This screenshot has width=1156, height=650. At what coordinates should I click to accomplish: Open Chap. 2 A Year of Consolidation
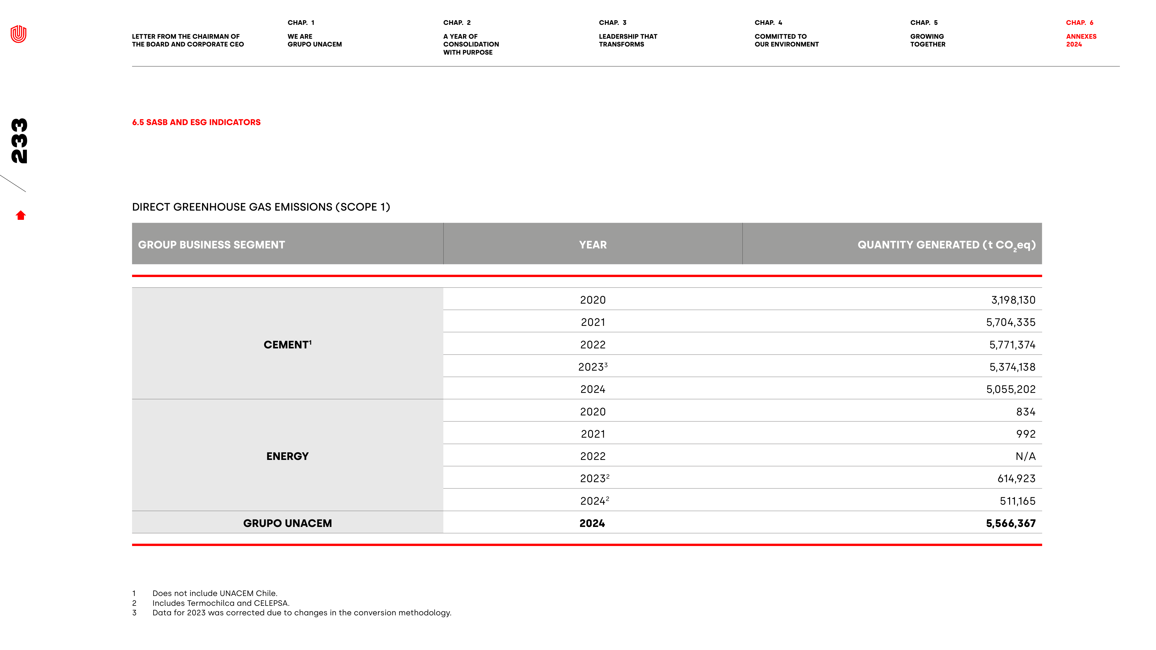tap(471, 38)
